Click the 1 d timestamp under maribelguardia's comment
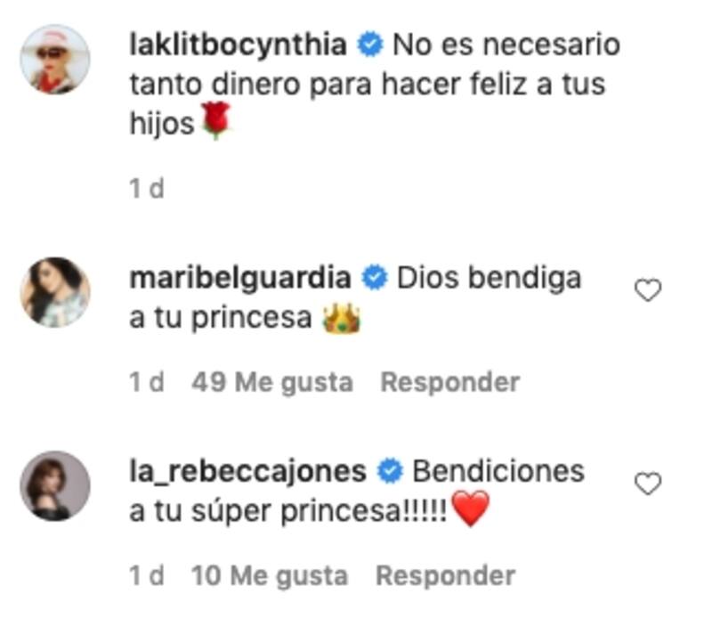This screenshot has width=712, height=618. pos(146,382)
